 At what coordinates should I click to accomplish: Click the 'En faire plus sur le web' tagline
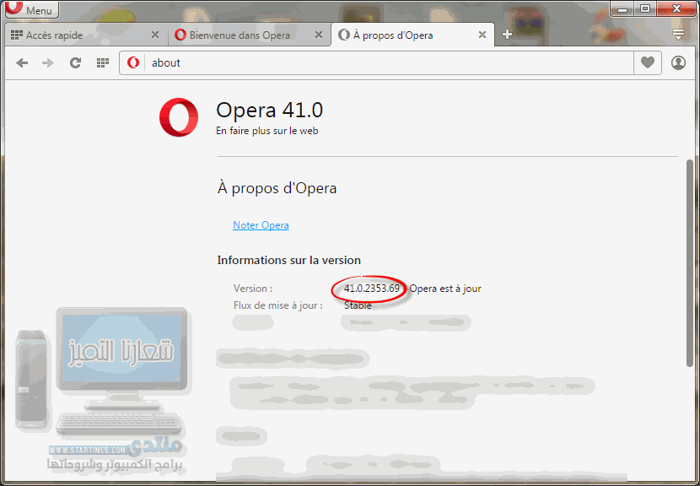coord(267,131)
